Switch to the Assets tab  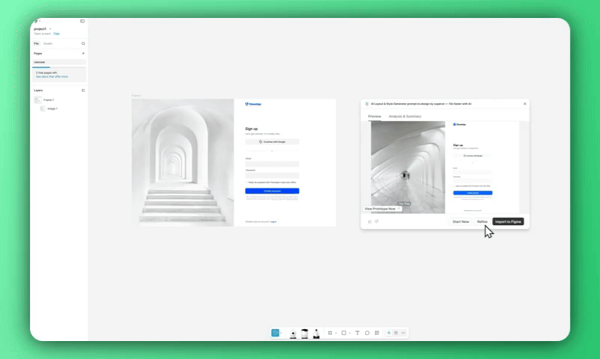(48, 43)
